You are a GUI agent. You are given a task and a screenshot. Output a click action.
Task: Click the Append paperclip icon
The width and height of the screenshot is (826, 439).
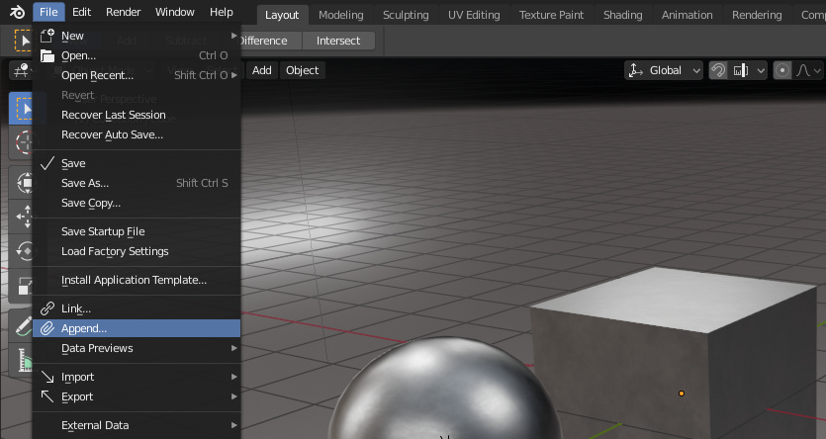46,328
